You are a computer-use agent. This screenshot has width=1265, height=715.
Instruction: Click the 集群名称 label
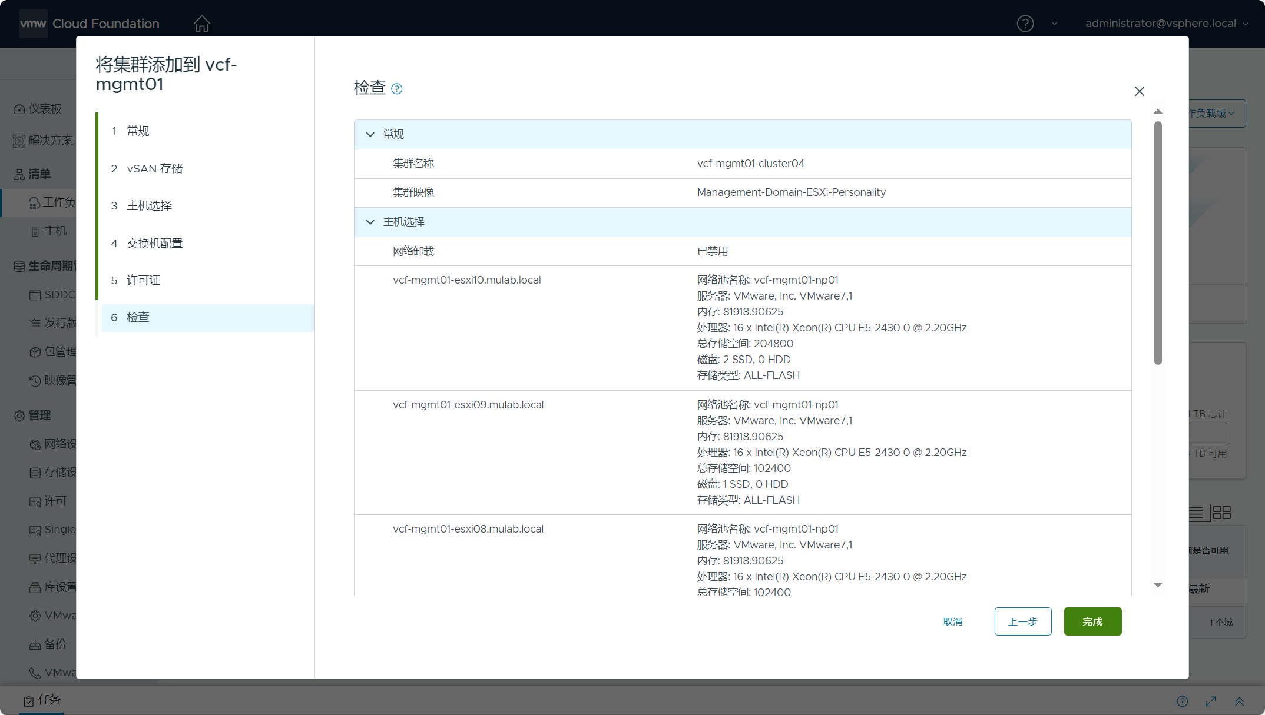click(x=413, y=164)
